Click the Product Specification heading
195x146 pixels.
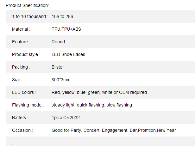pyautogui.click(x=27, y=6)
